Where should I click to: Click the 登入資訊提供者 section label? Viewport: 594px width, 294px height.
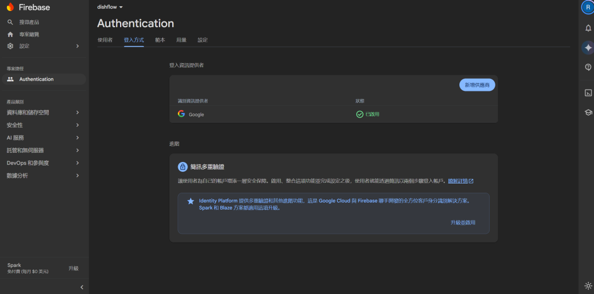click(x=186, y=65)
